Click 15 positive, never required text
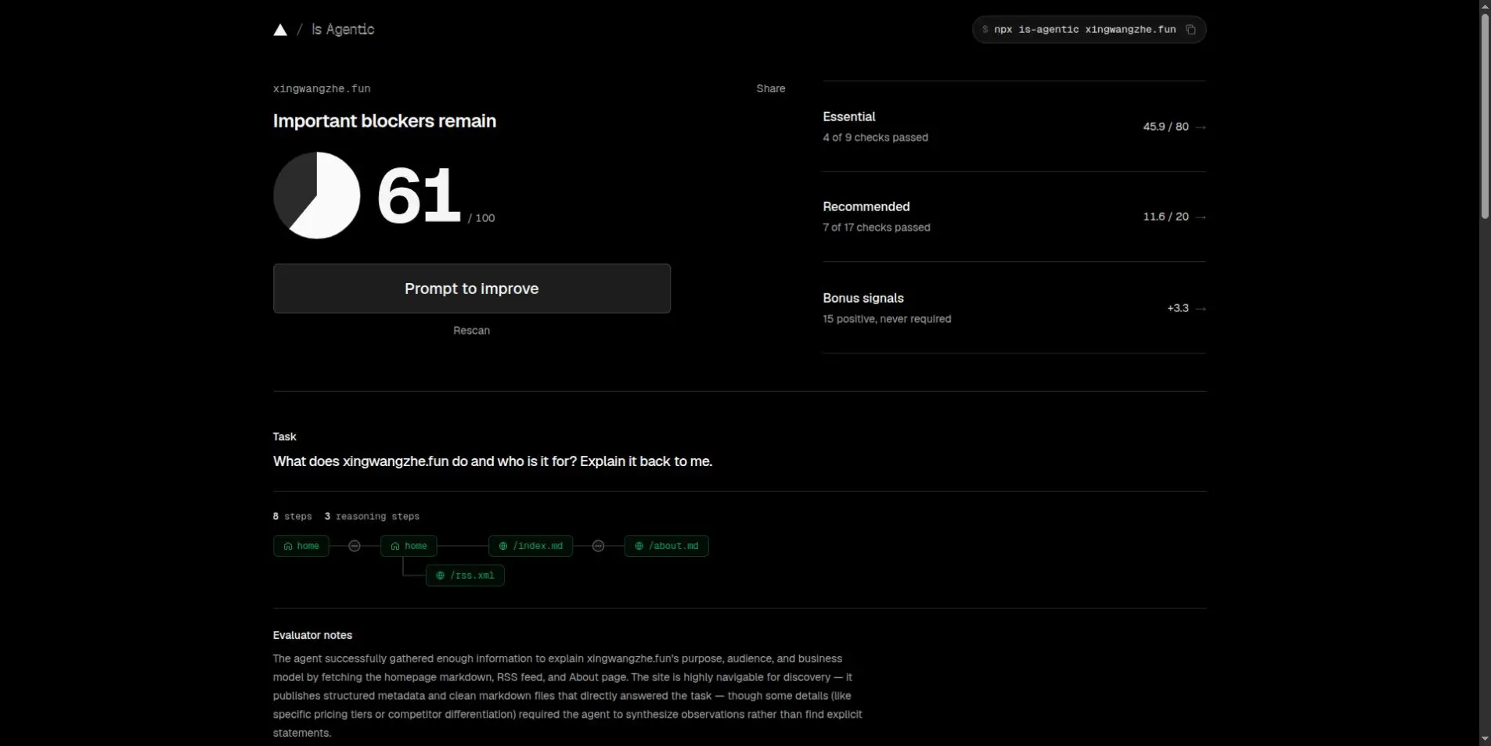The image size is (1491, 746). [x=887, y=319]
